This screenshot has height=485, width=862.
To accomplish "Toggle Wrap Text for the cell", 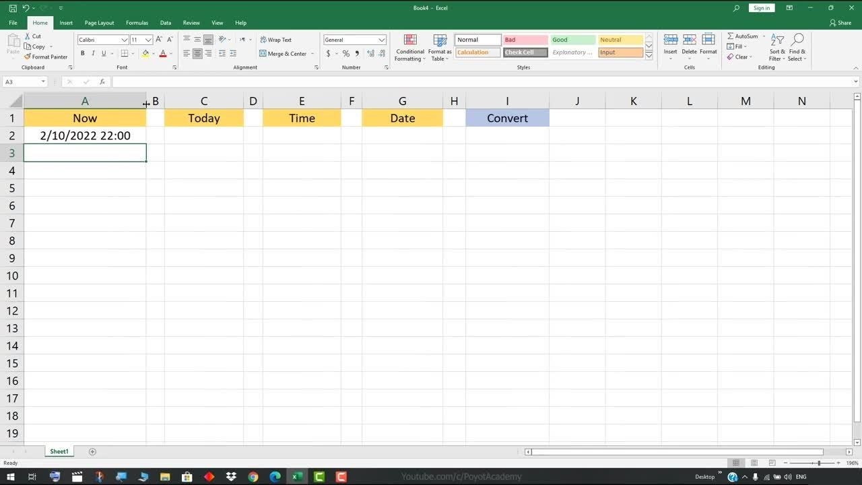I will pyautogui.click(x=275, y=40).
